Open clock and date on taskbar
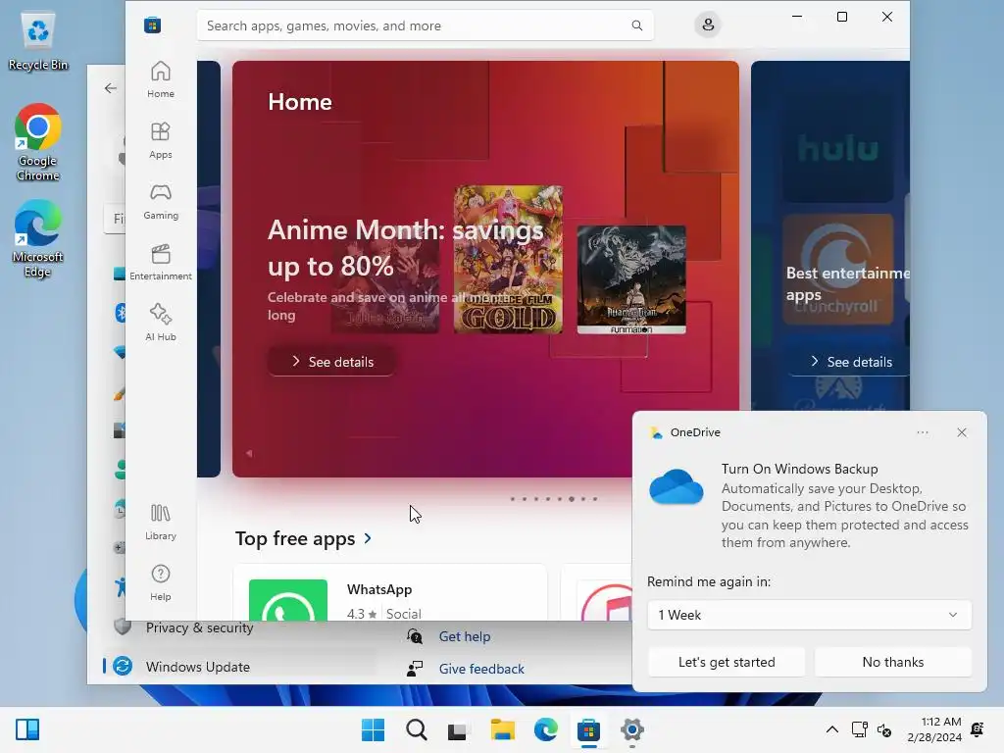This screenshot has height=753, width=1004. tap(934, 729)
